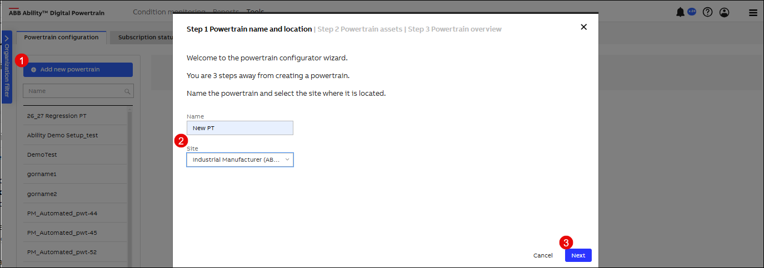Click the search magnifier in Name filter

(128, 91)
